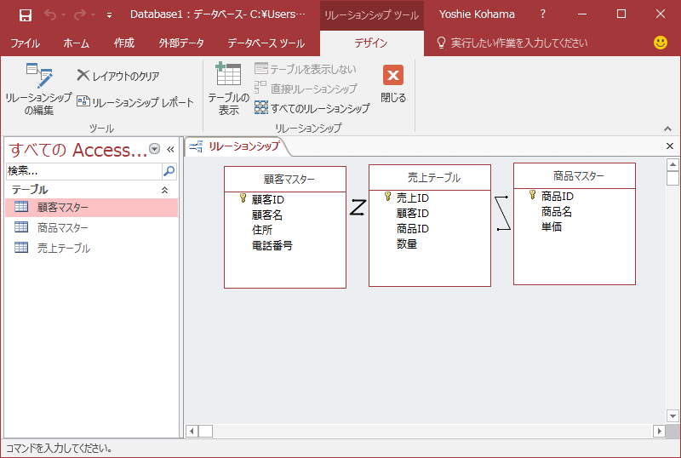
Task: Switch to the 作成 ribbon tab
Action: pos(123,43)
